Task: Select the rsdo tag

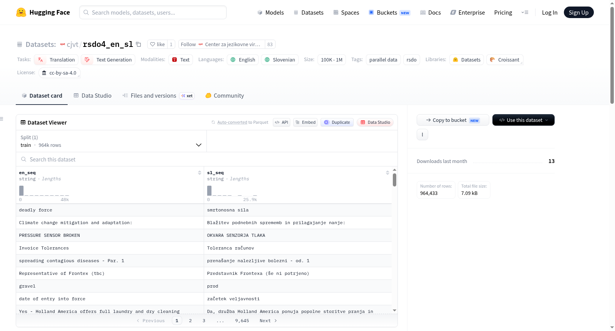Action: [411, 60]
